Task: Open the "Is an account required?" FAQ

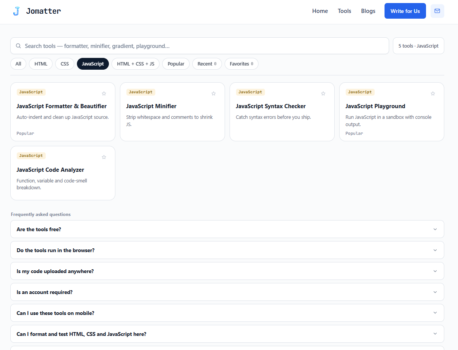Action: pos(227,292)
